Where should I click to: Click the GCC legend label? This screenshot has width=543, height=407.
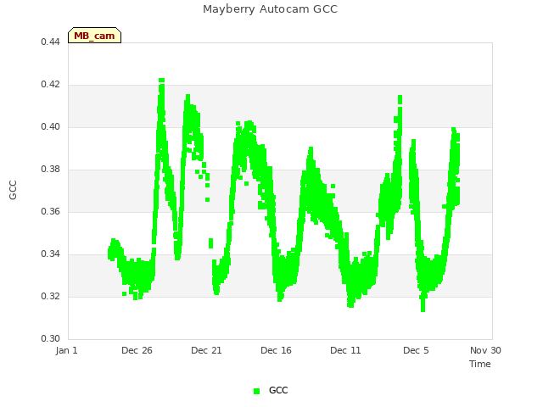coord(278,390)
